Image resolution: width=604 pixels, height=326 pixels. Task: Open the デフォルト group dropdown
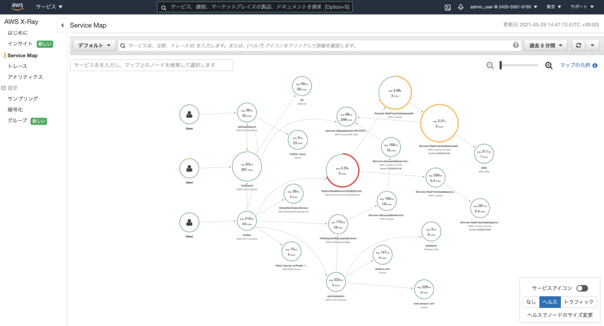point(95,45)
